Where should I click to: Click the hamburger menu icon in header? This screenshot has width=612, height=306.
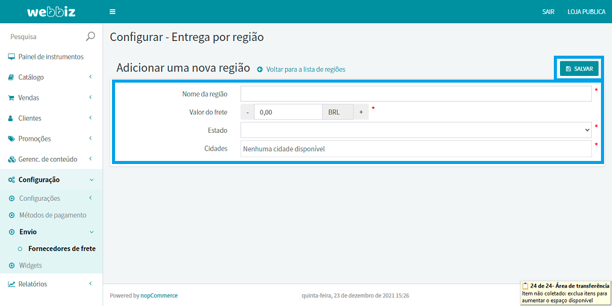point(112,12)
